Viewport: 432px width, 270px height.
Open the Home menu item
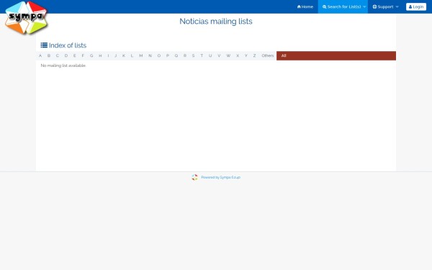coord(305,6)
